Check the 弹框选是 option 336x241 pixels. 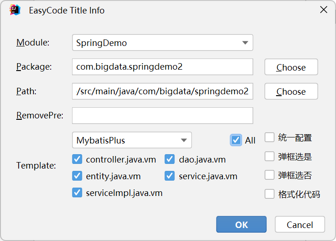[270, 156]
